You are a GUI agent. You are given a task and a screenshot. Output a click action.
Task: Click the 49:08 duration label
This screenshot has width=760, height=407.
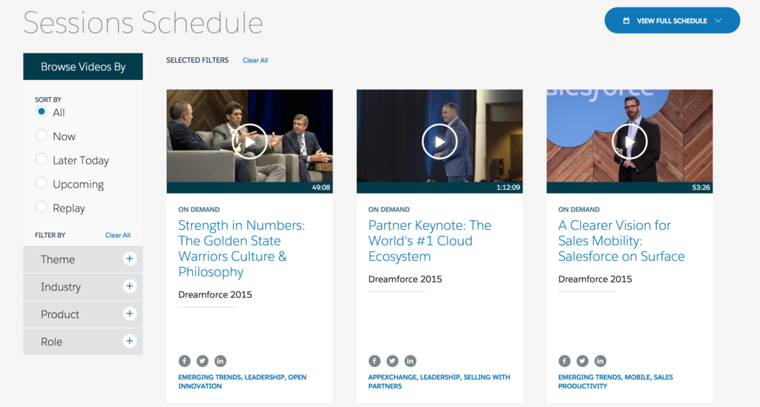coord(321,188)
